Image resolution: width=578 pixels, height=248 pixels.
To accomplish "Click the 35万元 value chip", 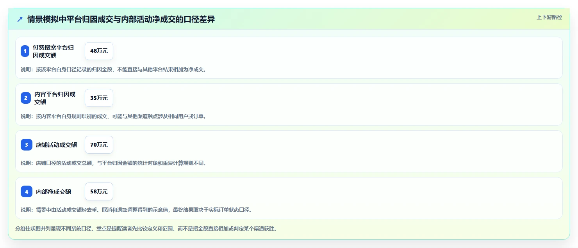I will pyautogui.click(x=99, y=98).
